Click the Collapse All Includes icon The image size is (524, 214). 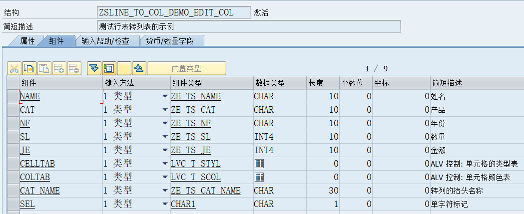point(139,68)
